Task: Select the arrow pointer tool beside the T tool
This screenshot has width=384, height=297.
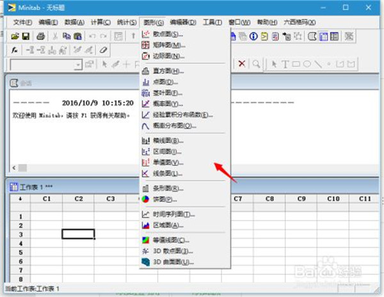Action: tap(275, 64)
